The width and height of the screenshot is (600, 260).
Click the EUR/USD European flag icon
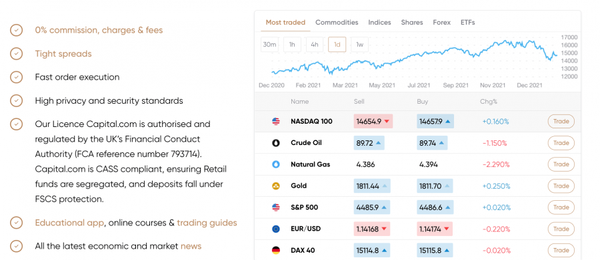[276, 229]
